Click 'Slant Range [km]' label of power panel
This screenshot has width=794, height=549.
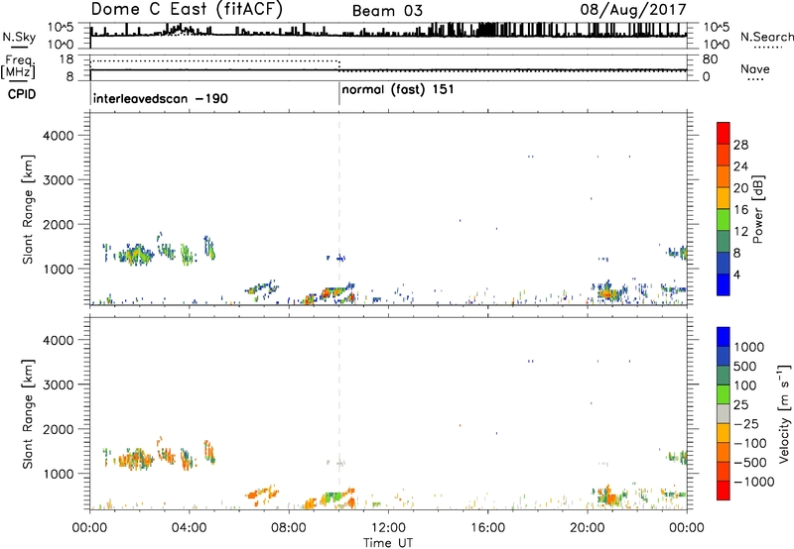pos(28,209)
